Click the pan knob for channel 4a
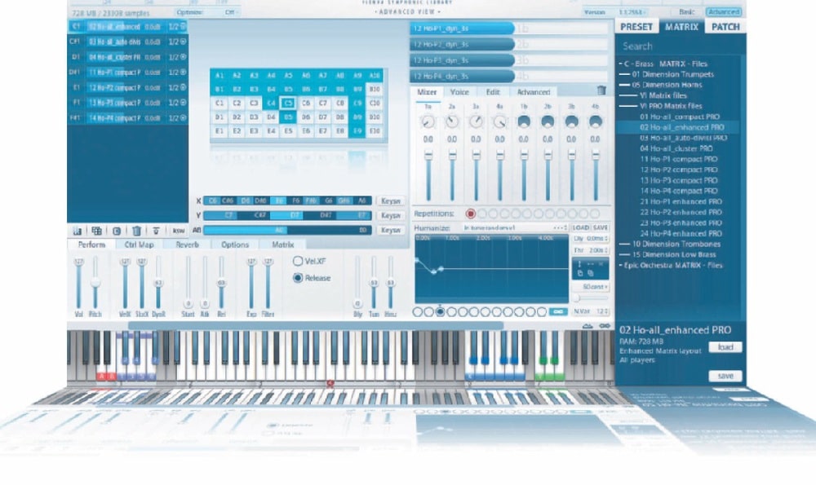816x485 pixels. coord(499,121)
